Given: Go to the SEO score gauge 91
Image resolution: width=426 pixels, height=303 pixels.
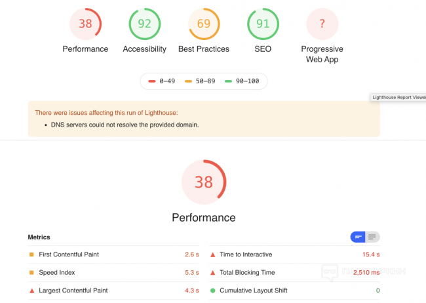Looking at the screenshot, I should 263,24.
